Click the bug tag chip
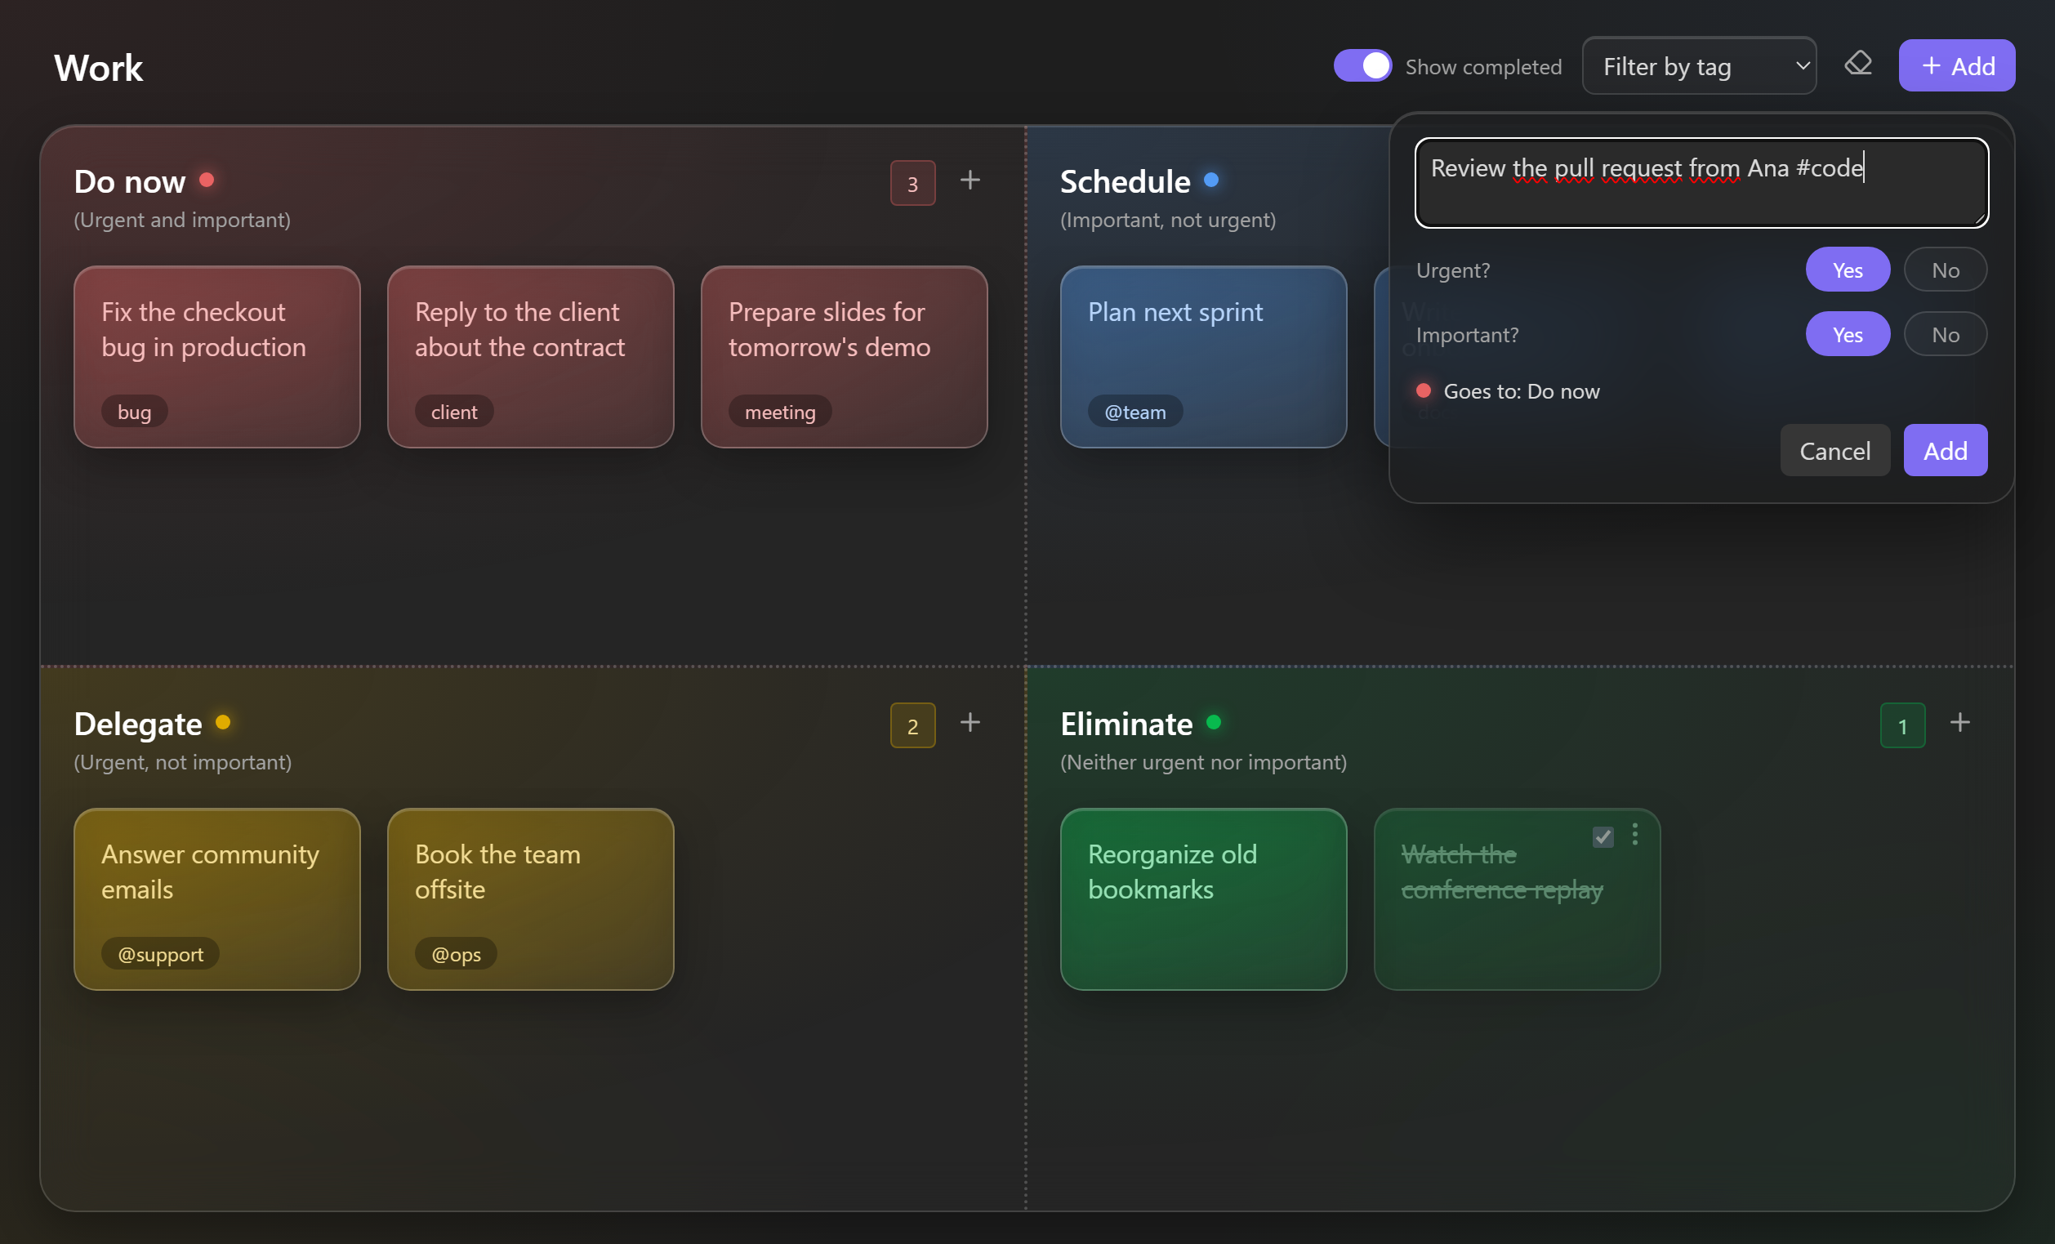Viewport: 2055px width, 1244px height. click(134, 412)
